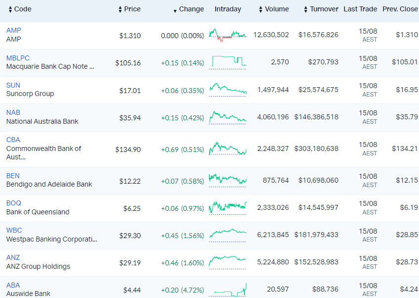This screenshot has height=298, width=419.
Task: Select WBC previous close $28.85
Action: tap(407, 235)
